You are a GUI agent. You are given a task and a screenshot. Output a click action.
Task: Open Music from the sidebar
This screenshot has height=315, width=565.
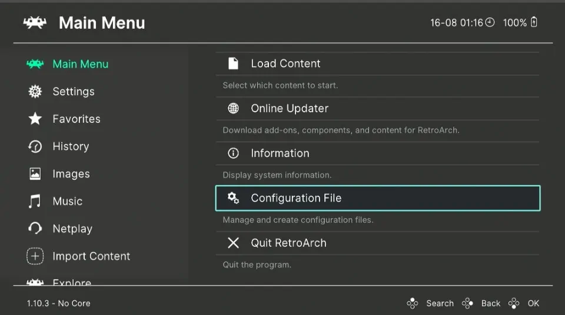(67, 201)
